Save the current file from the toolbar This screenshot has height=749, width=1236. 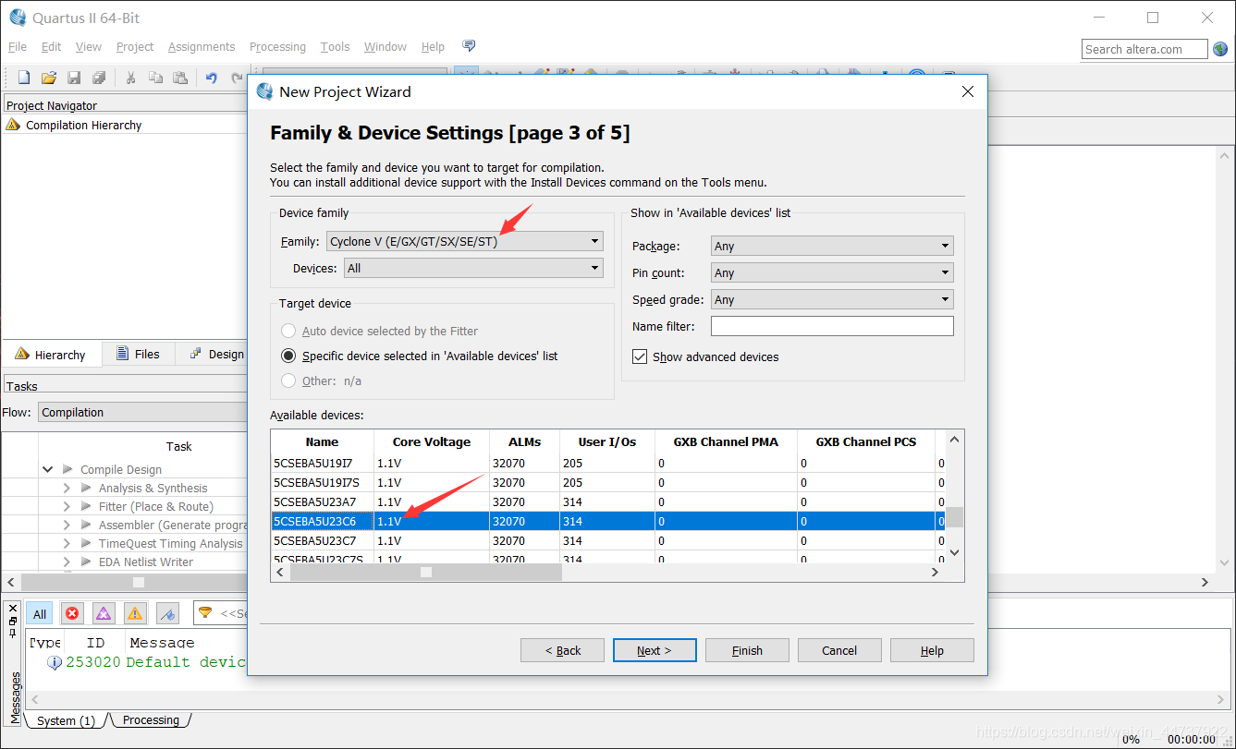(74, 79)
